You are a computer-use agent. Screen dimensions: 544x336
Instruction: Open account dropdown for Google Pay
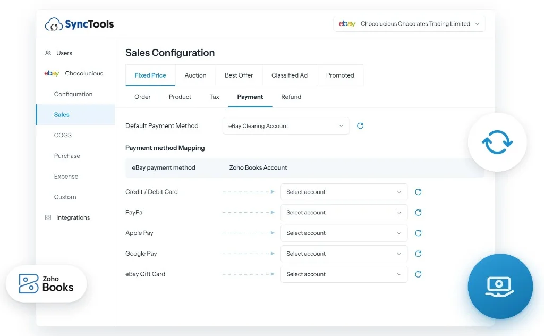click(344, 254)
